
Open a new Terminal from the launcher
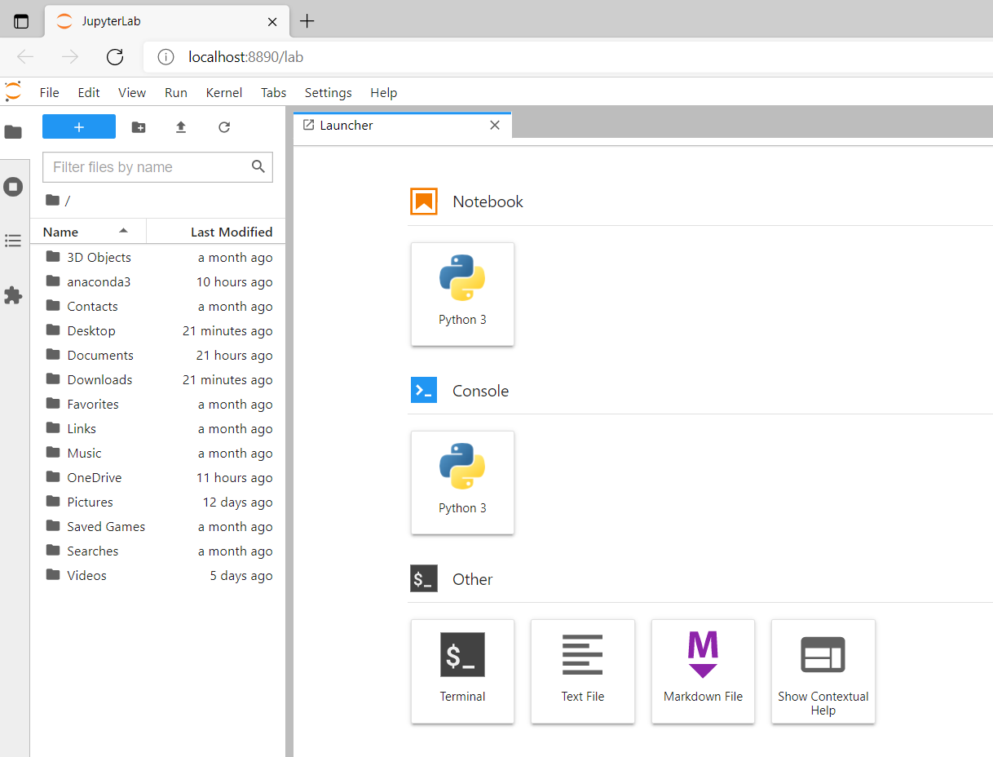pos(462,671)
